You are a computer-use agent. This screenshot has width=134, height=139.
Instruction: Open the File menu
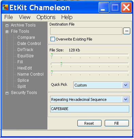pos(9,17)
